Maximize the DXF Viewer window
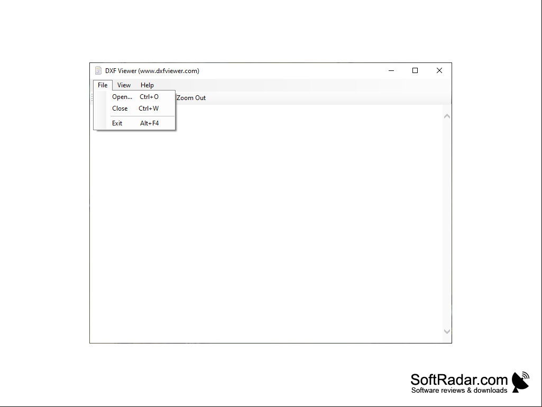This screenshot has height=407, width=542. point(415,70)
